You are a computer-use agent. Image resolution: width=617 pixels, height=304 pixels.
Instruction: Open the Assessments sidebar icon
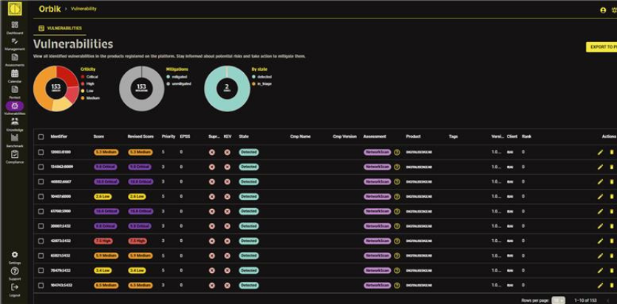(15, 57)
